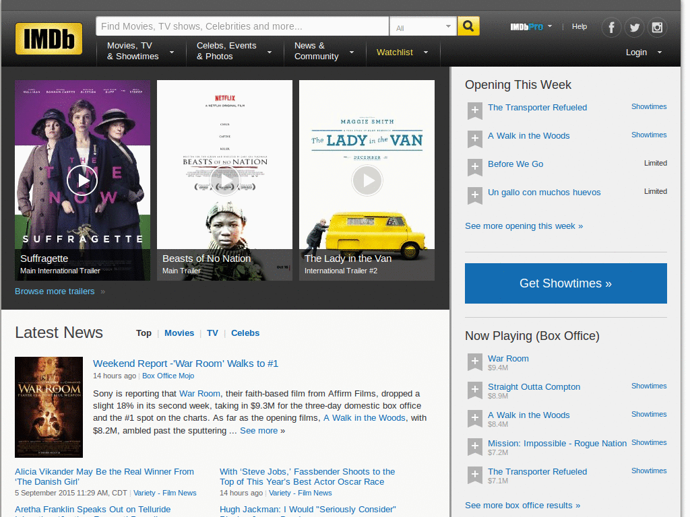Click the Help link in header
Screen dimensions: 690x517
pos(579,27)
